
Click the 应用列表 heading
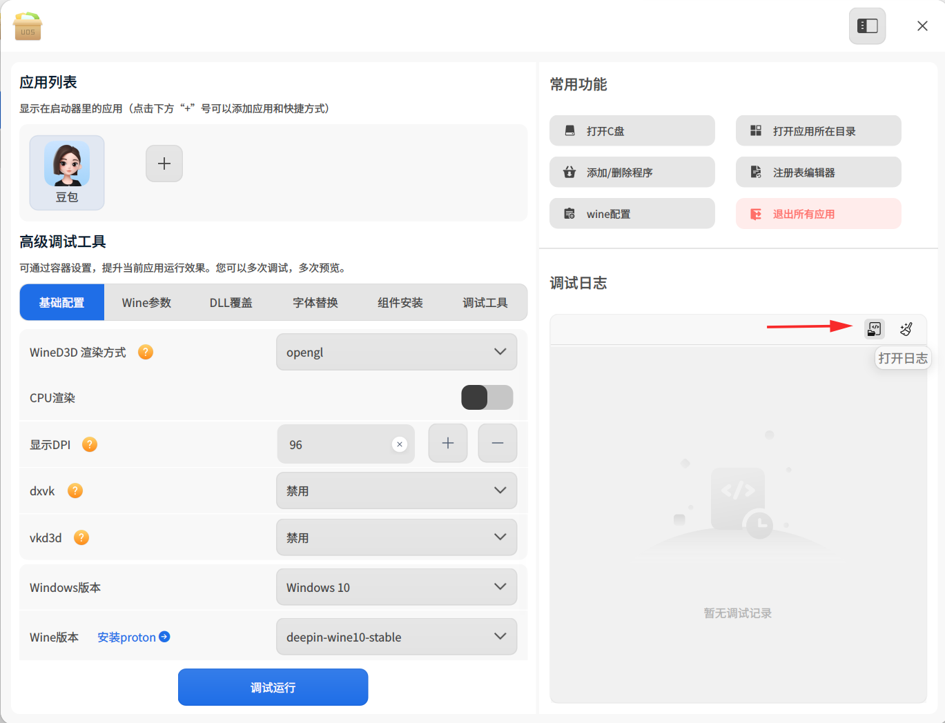pyautogui.click(x=48, y=82)
